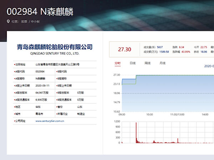Click the 所属行业 value 制造业
Viewport: 214px width, 160px height.
coord(81,114)
